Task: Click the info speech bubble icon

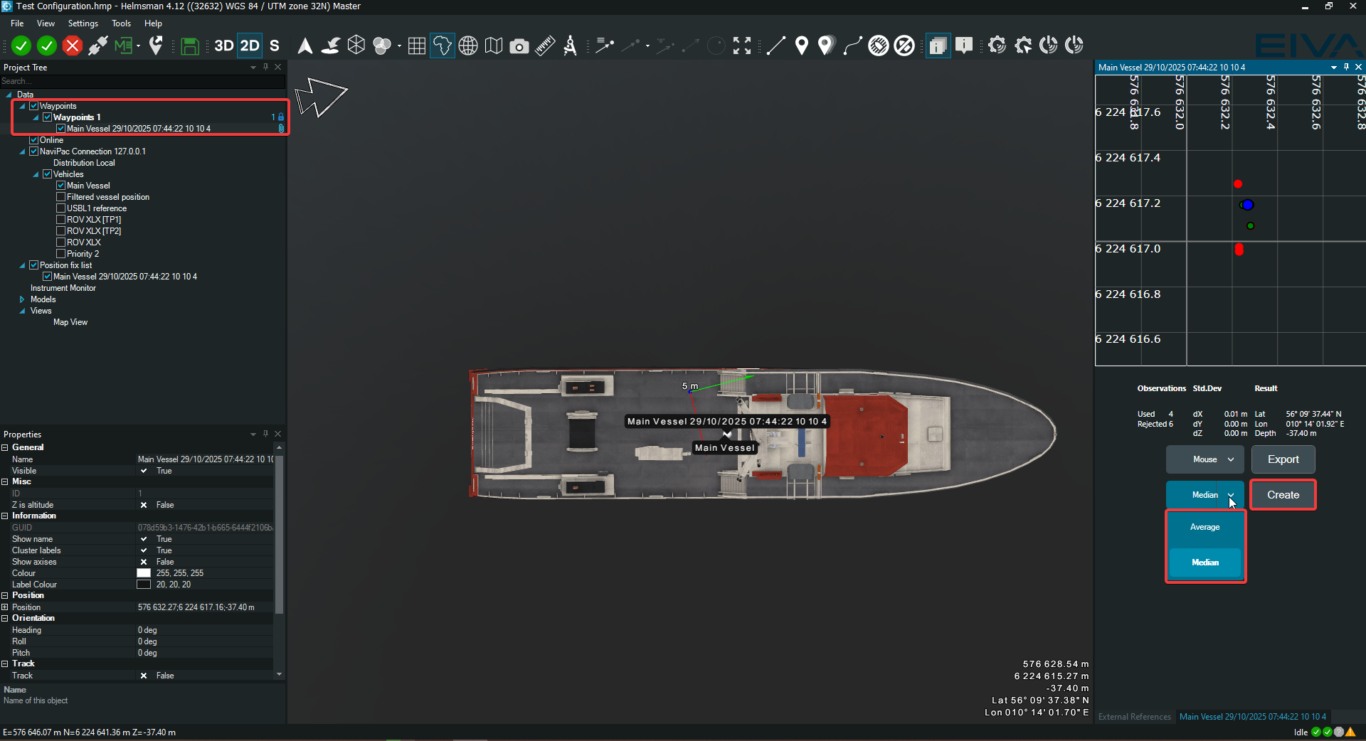Action: tap(964, 46)
